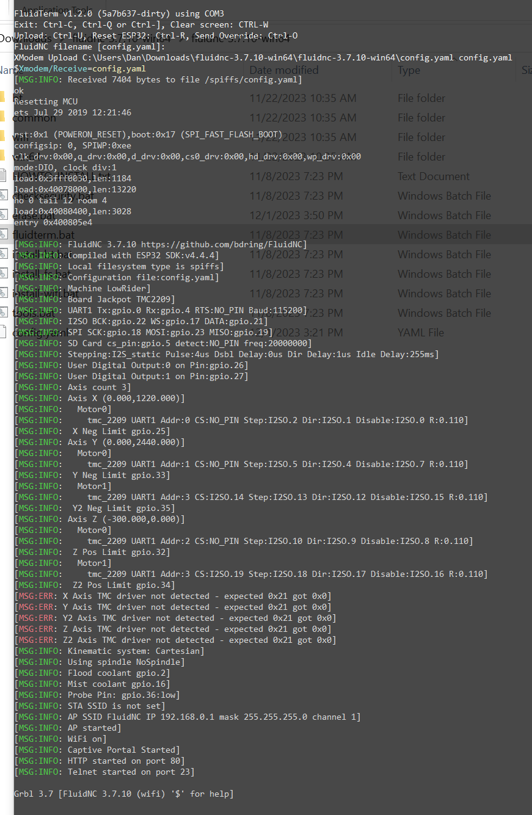532x815 pixels.
Task: Click the 'HTTP started on port 80' message
Action: [100, 761]
